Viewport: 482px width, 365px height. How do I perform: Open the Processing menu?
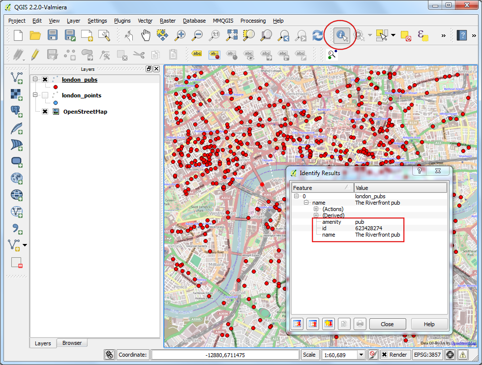pyautogui.click(x=253, y=21)
